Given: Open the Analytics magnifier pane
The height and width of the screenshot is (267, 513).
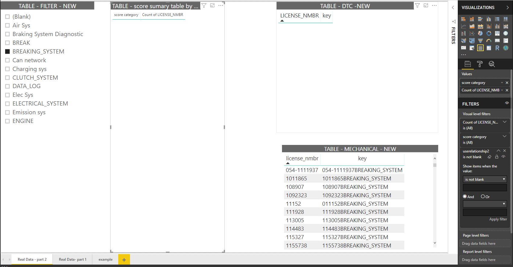Looking at the screenshot, I should pyautogui.click(x=492, y=64).
